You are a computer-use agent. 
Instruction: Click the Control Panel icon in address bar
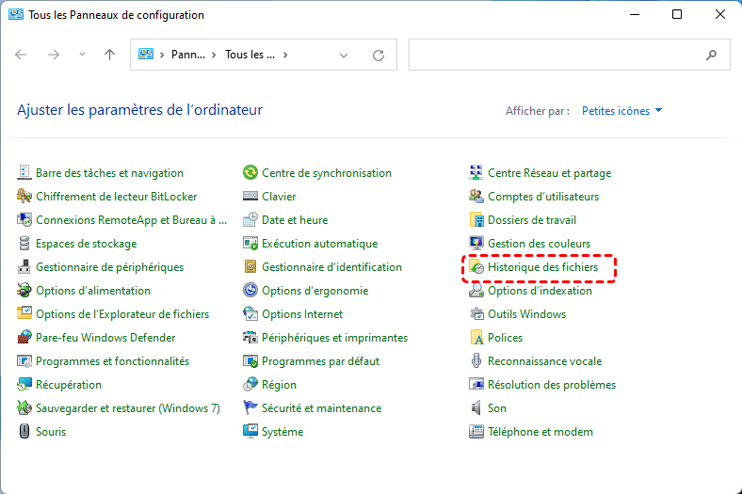[146, 55]
